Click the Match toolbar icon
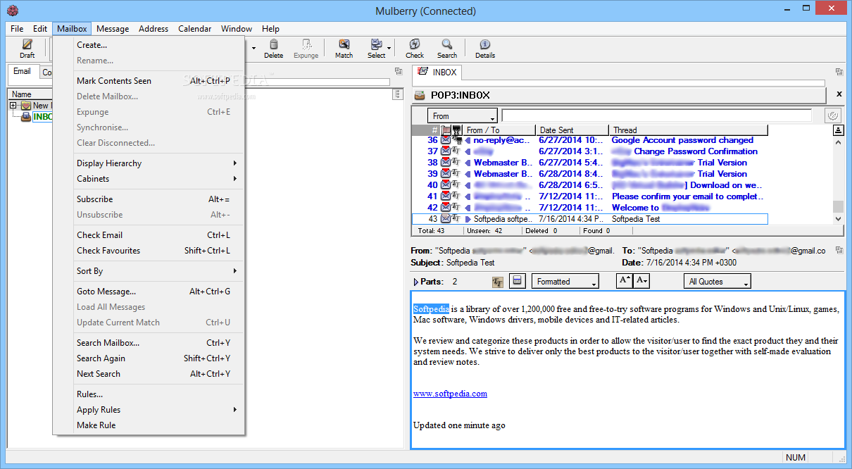The height and width of the screenshot is (469, 852). tap(344, 44)
